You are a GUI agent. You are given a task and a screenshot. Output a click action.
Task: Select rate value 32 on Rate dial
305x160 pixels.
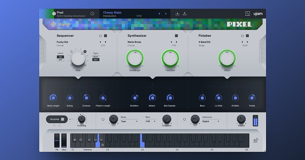(85, 65)
